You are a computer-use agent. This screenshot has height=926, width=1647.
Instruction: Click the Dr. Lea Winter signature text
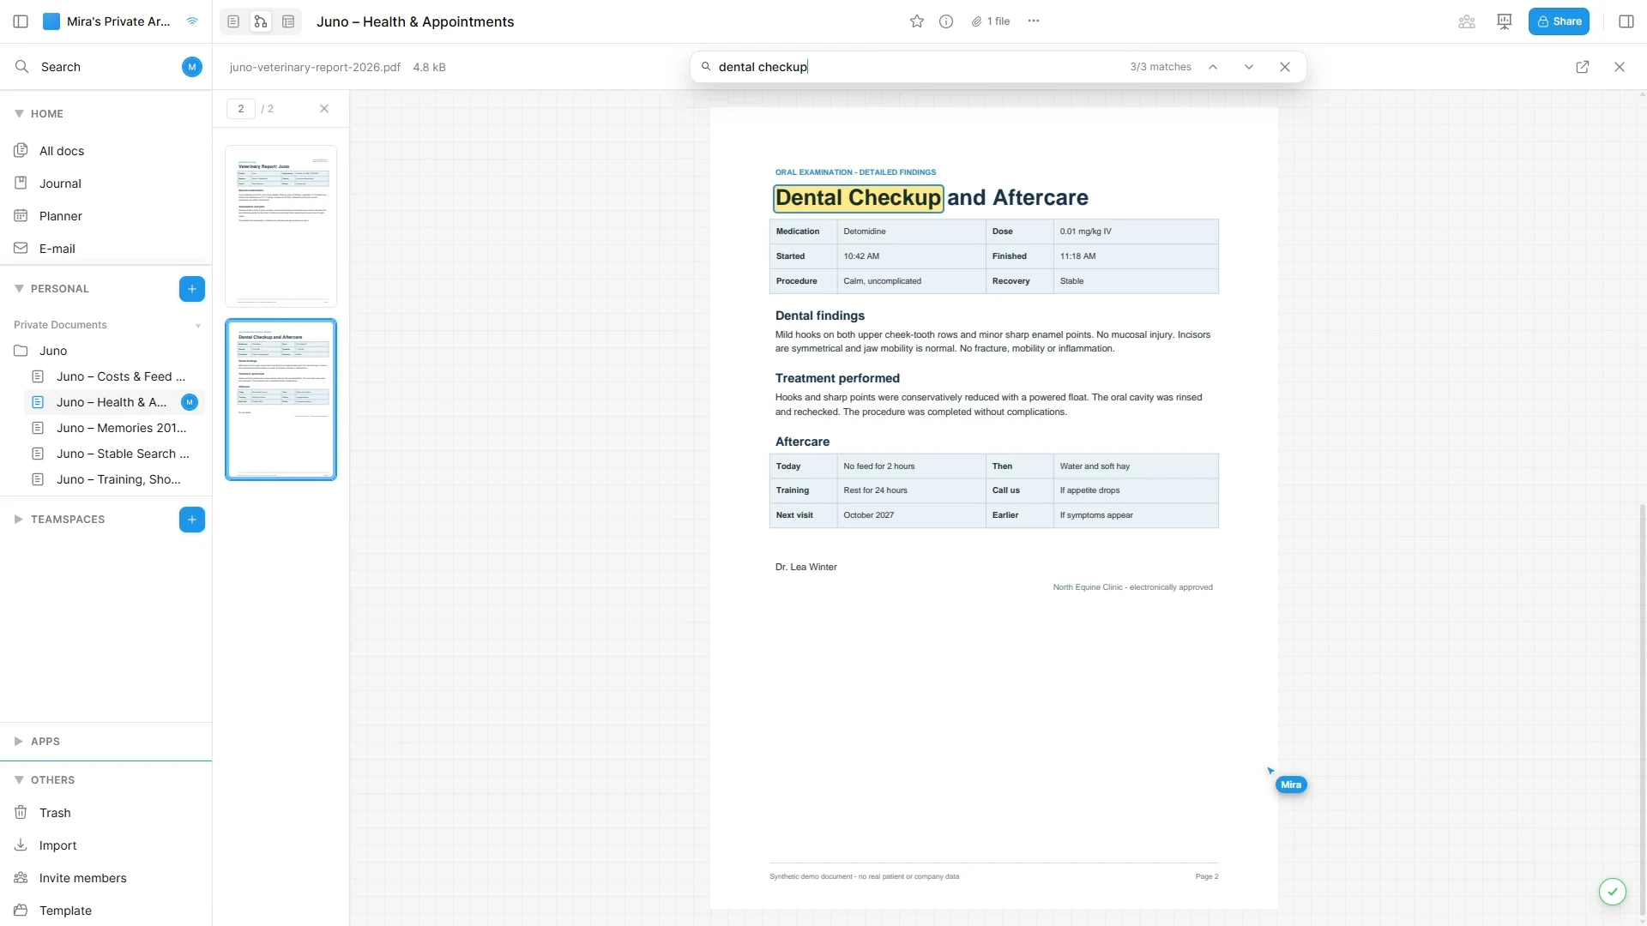[x=806, y=567]
